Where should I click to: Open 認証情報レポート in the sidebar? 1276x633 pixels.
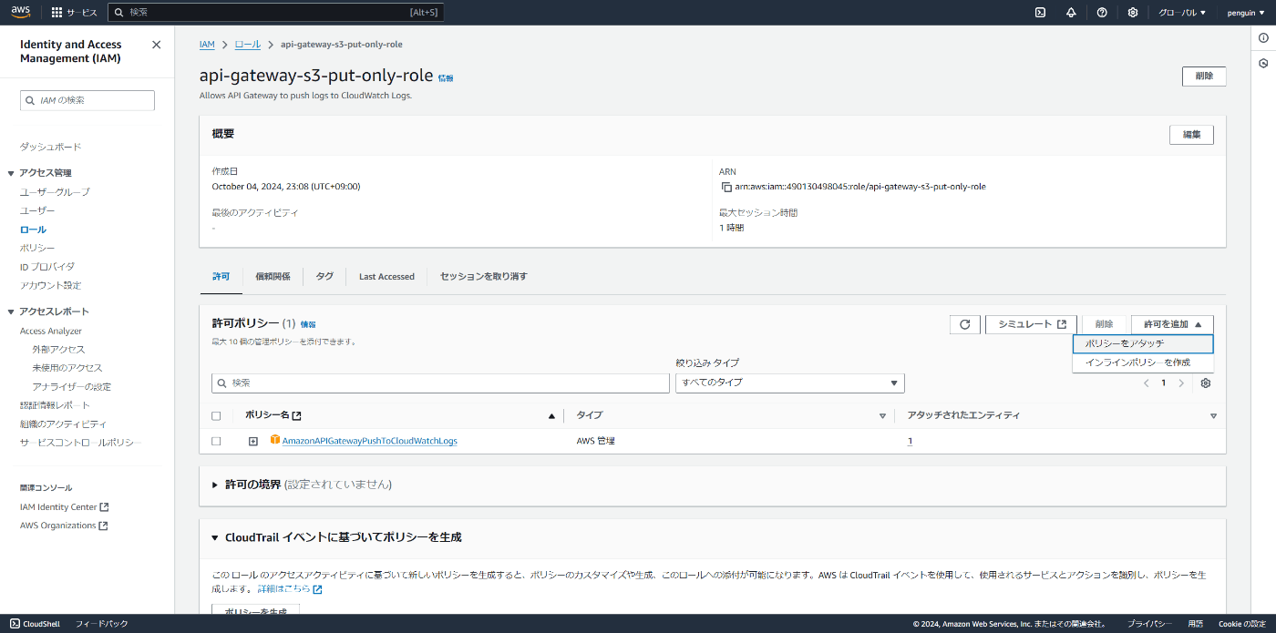[x=55, y=405]
